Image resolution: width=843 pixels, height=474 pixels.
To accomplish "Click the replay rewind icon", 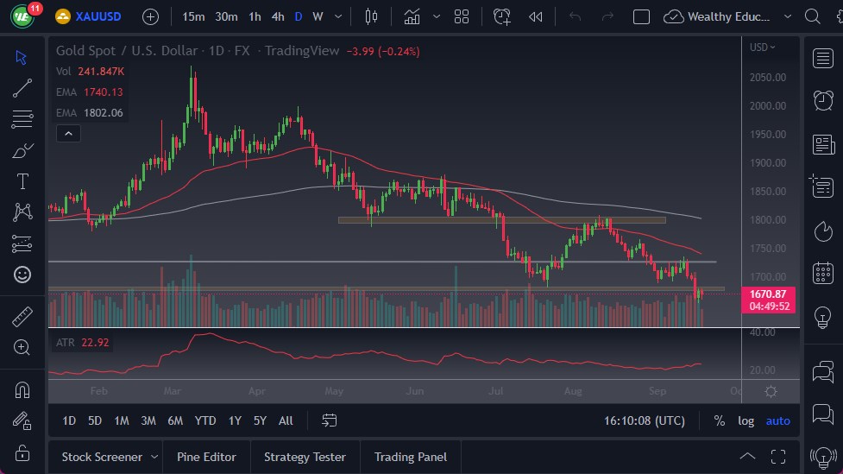I will [x=536, y=16].
